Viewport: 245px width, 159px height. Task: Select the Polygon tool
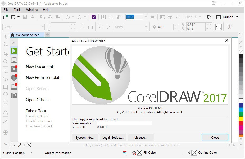pos(6,102)
